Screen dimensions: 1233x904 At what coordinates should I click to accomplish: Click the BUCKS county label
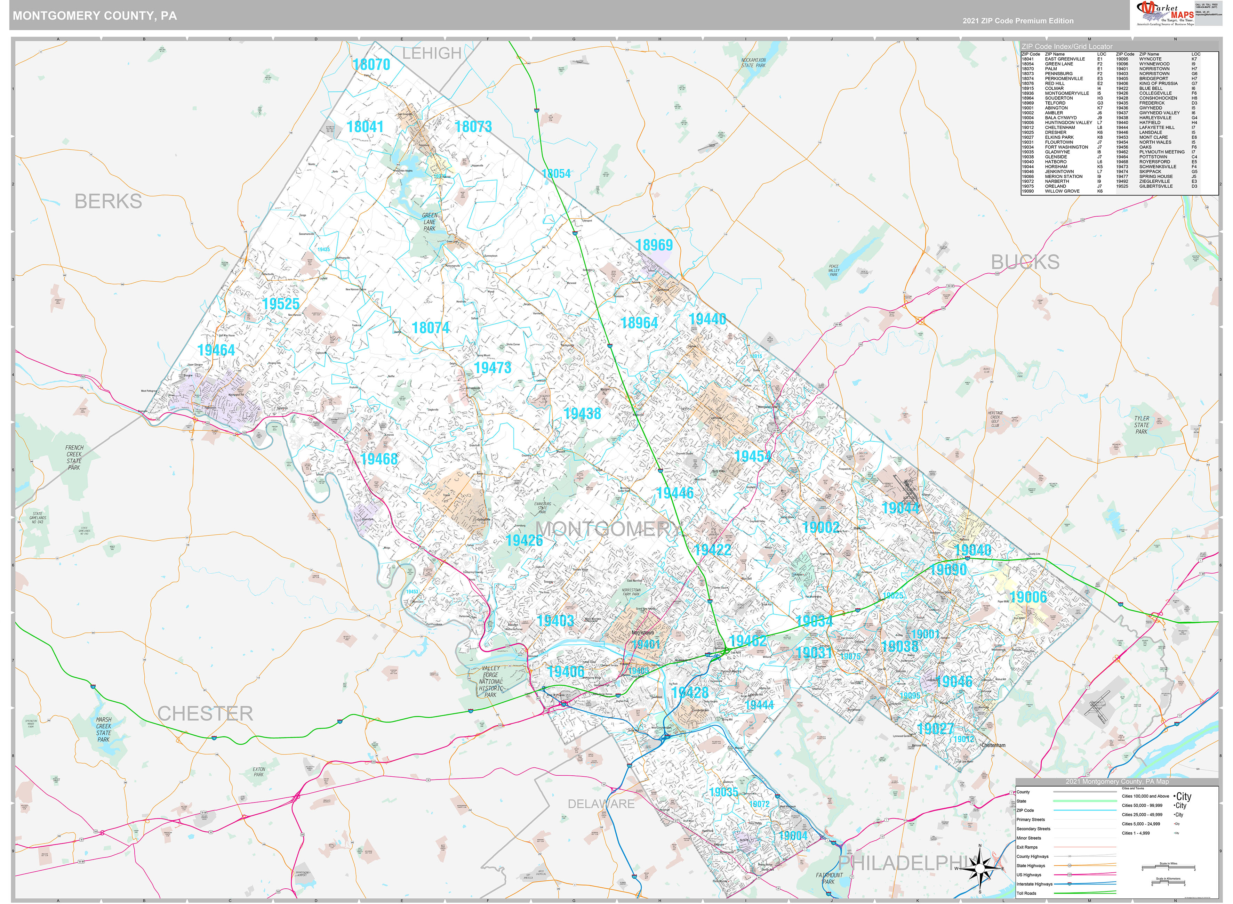coord(1025,262)
